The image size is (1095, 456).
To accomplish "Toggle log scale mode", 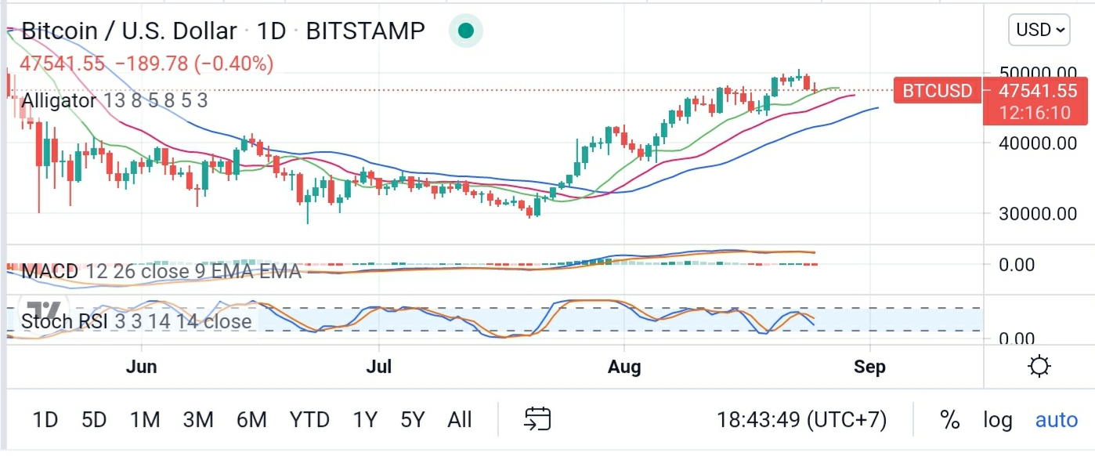I will coord(998,420).
